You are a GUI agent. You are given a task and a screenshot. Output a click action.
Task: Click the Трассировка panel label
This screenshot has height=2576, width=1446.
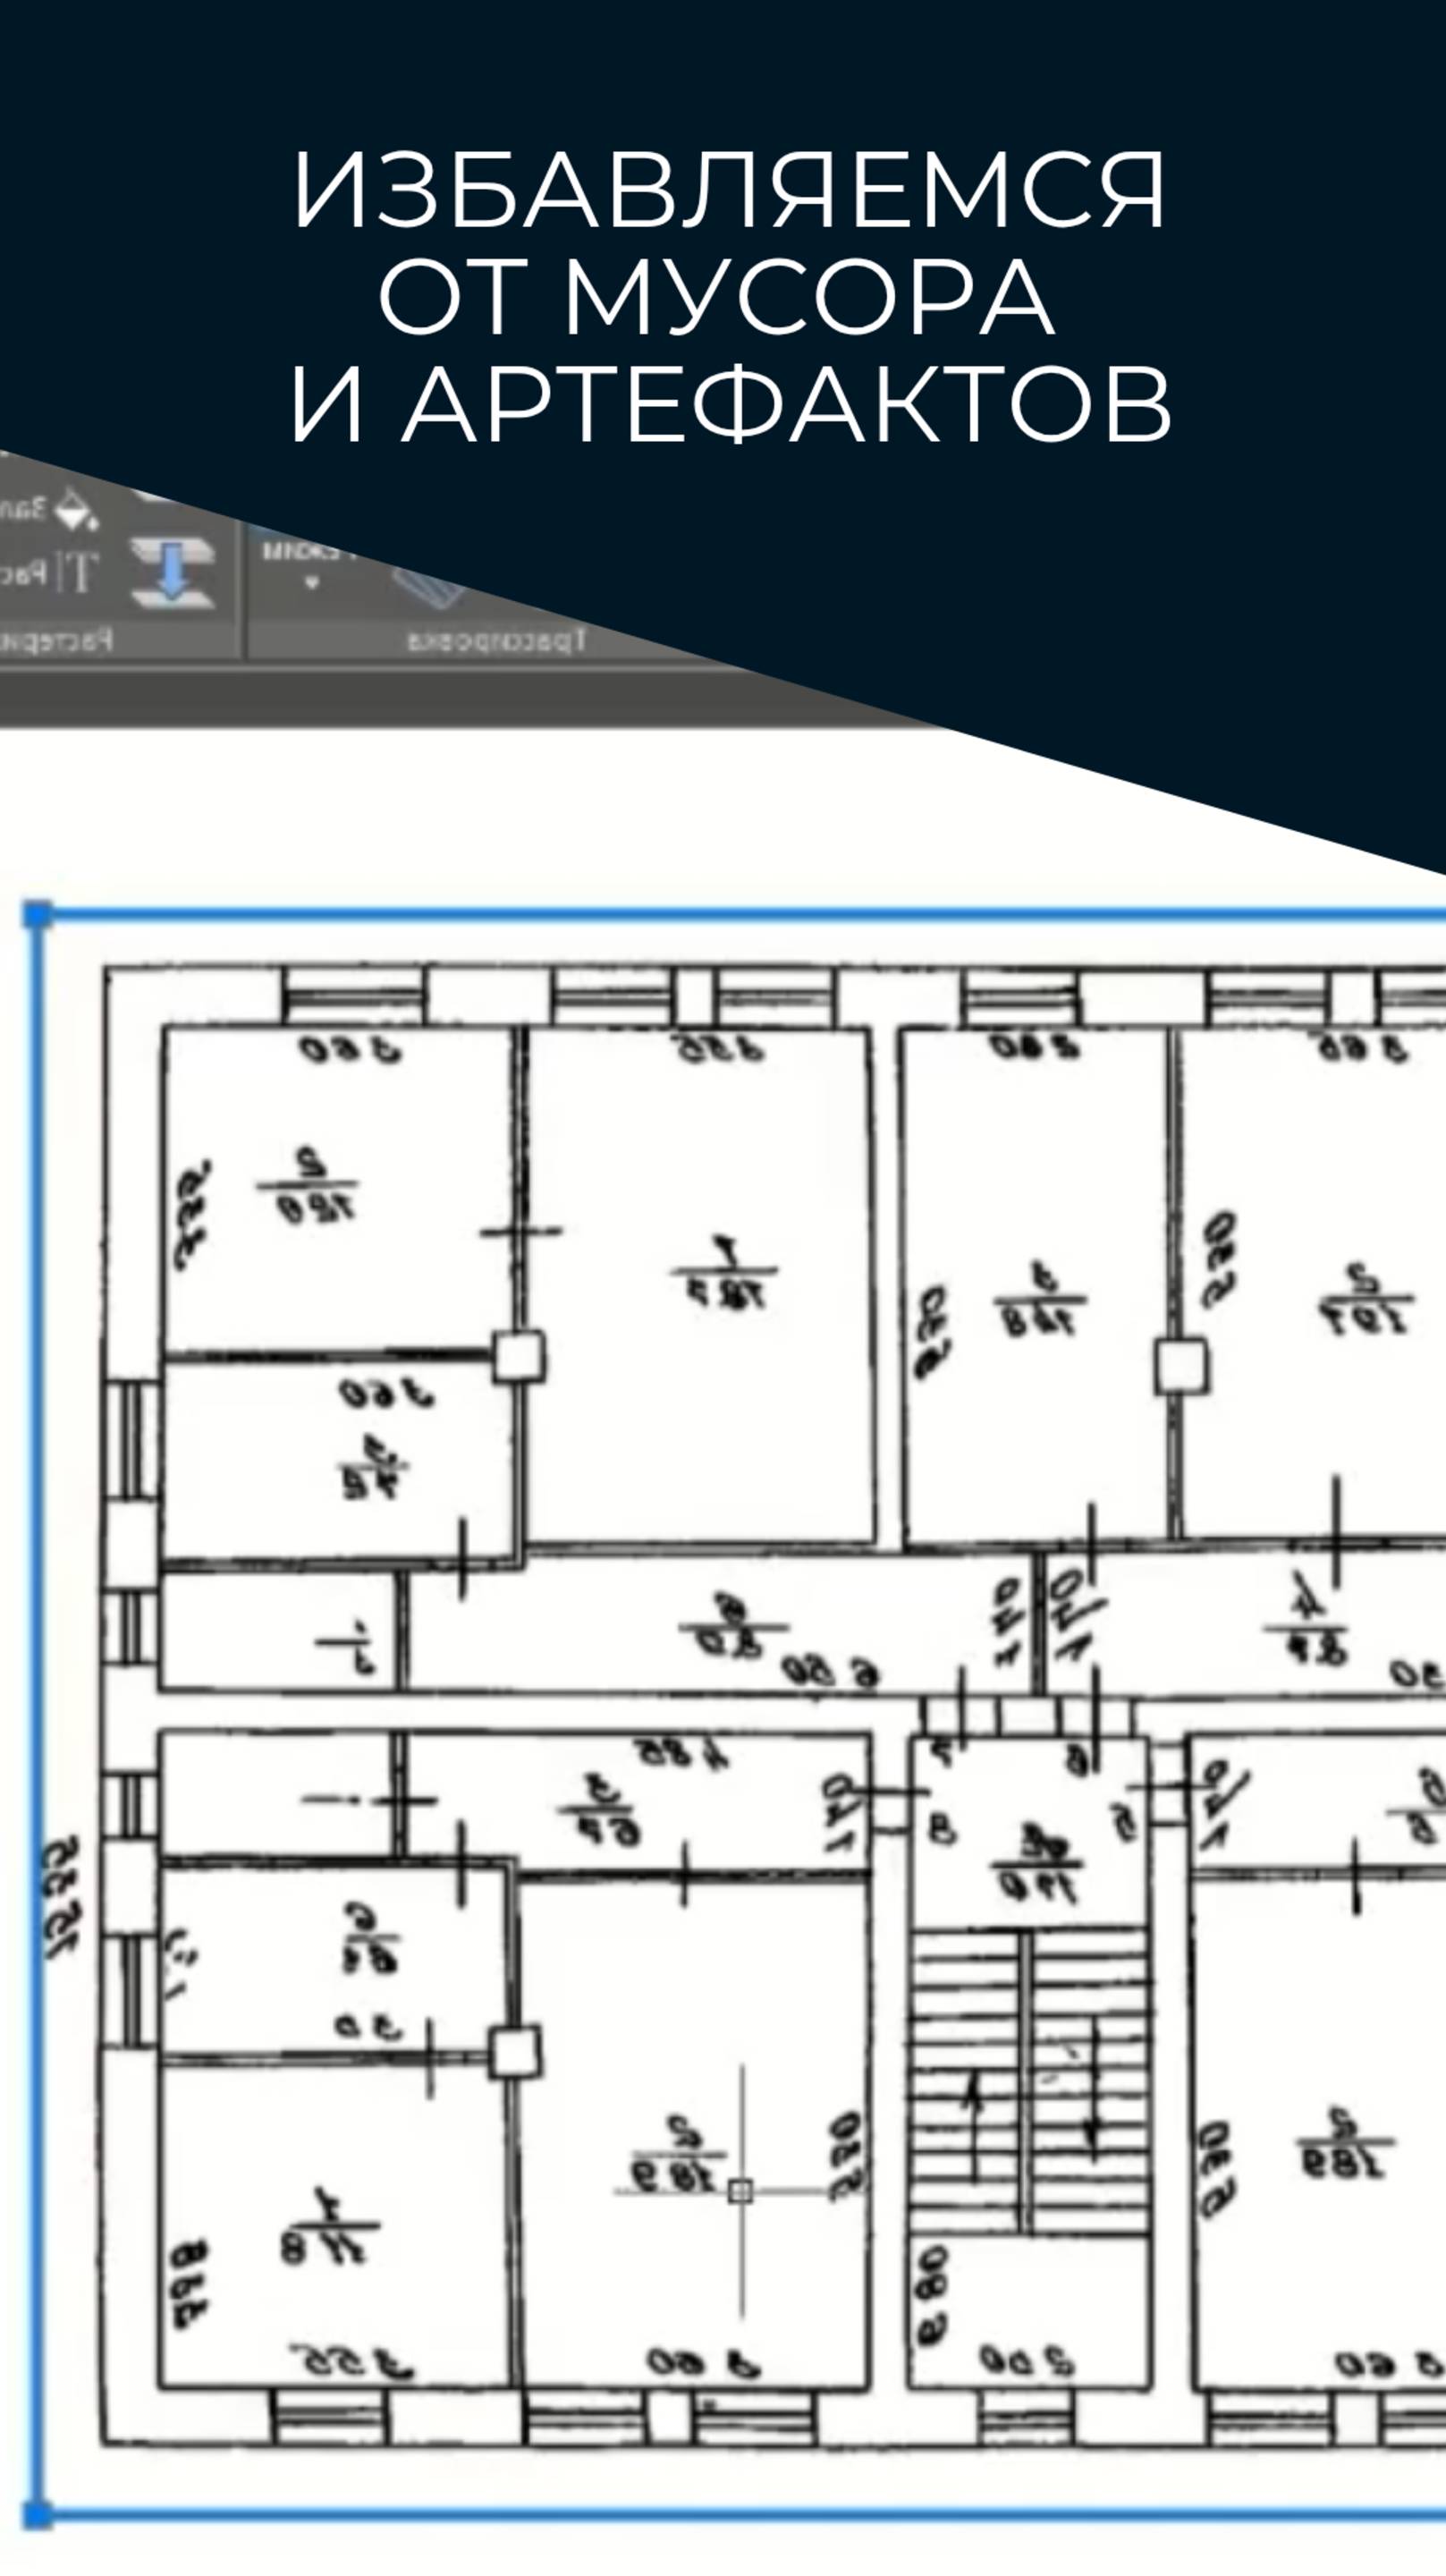(x=496, y=641)
